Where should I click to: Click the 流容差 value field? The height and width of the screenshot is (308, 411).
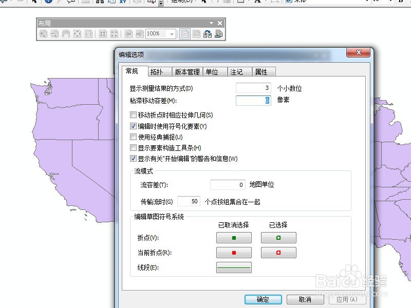coord(228,185)
